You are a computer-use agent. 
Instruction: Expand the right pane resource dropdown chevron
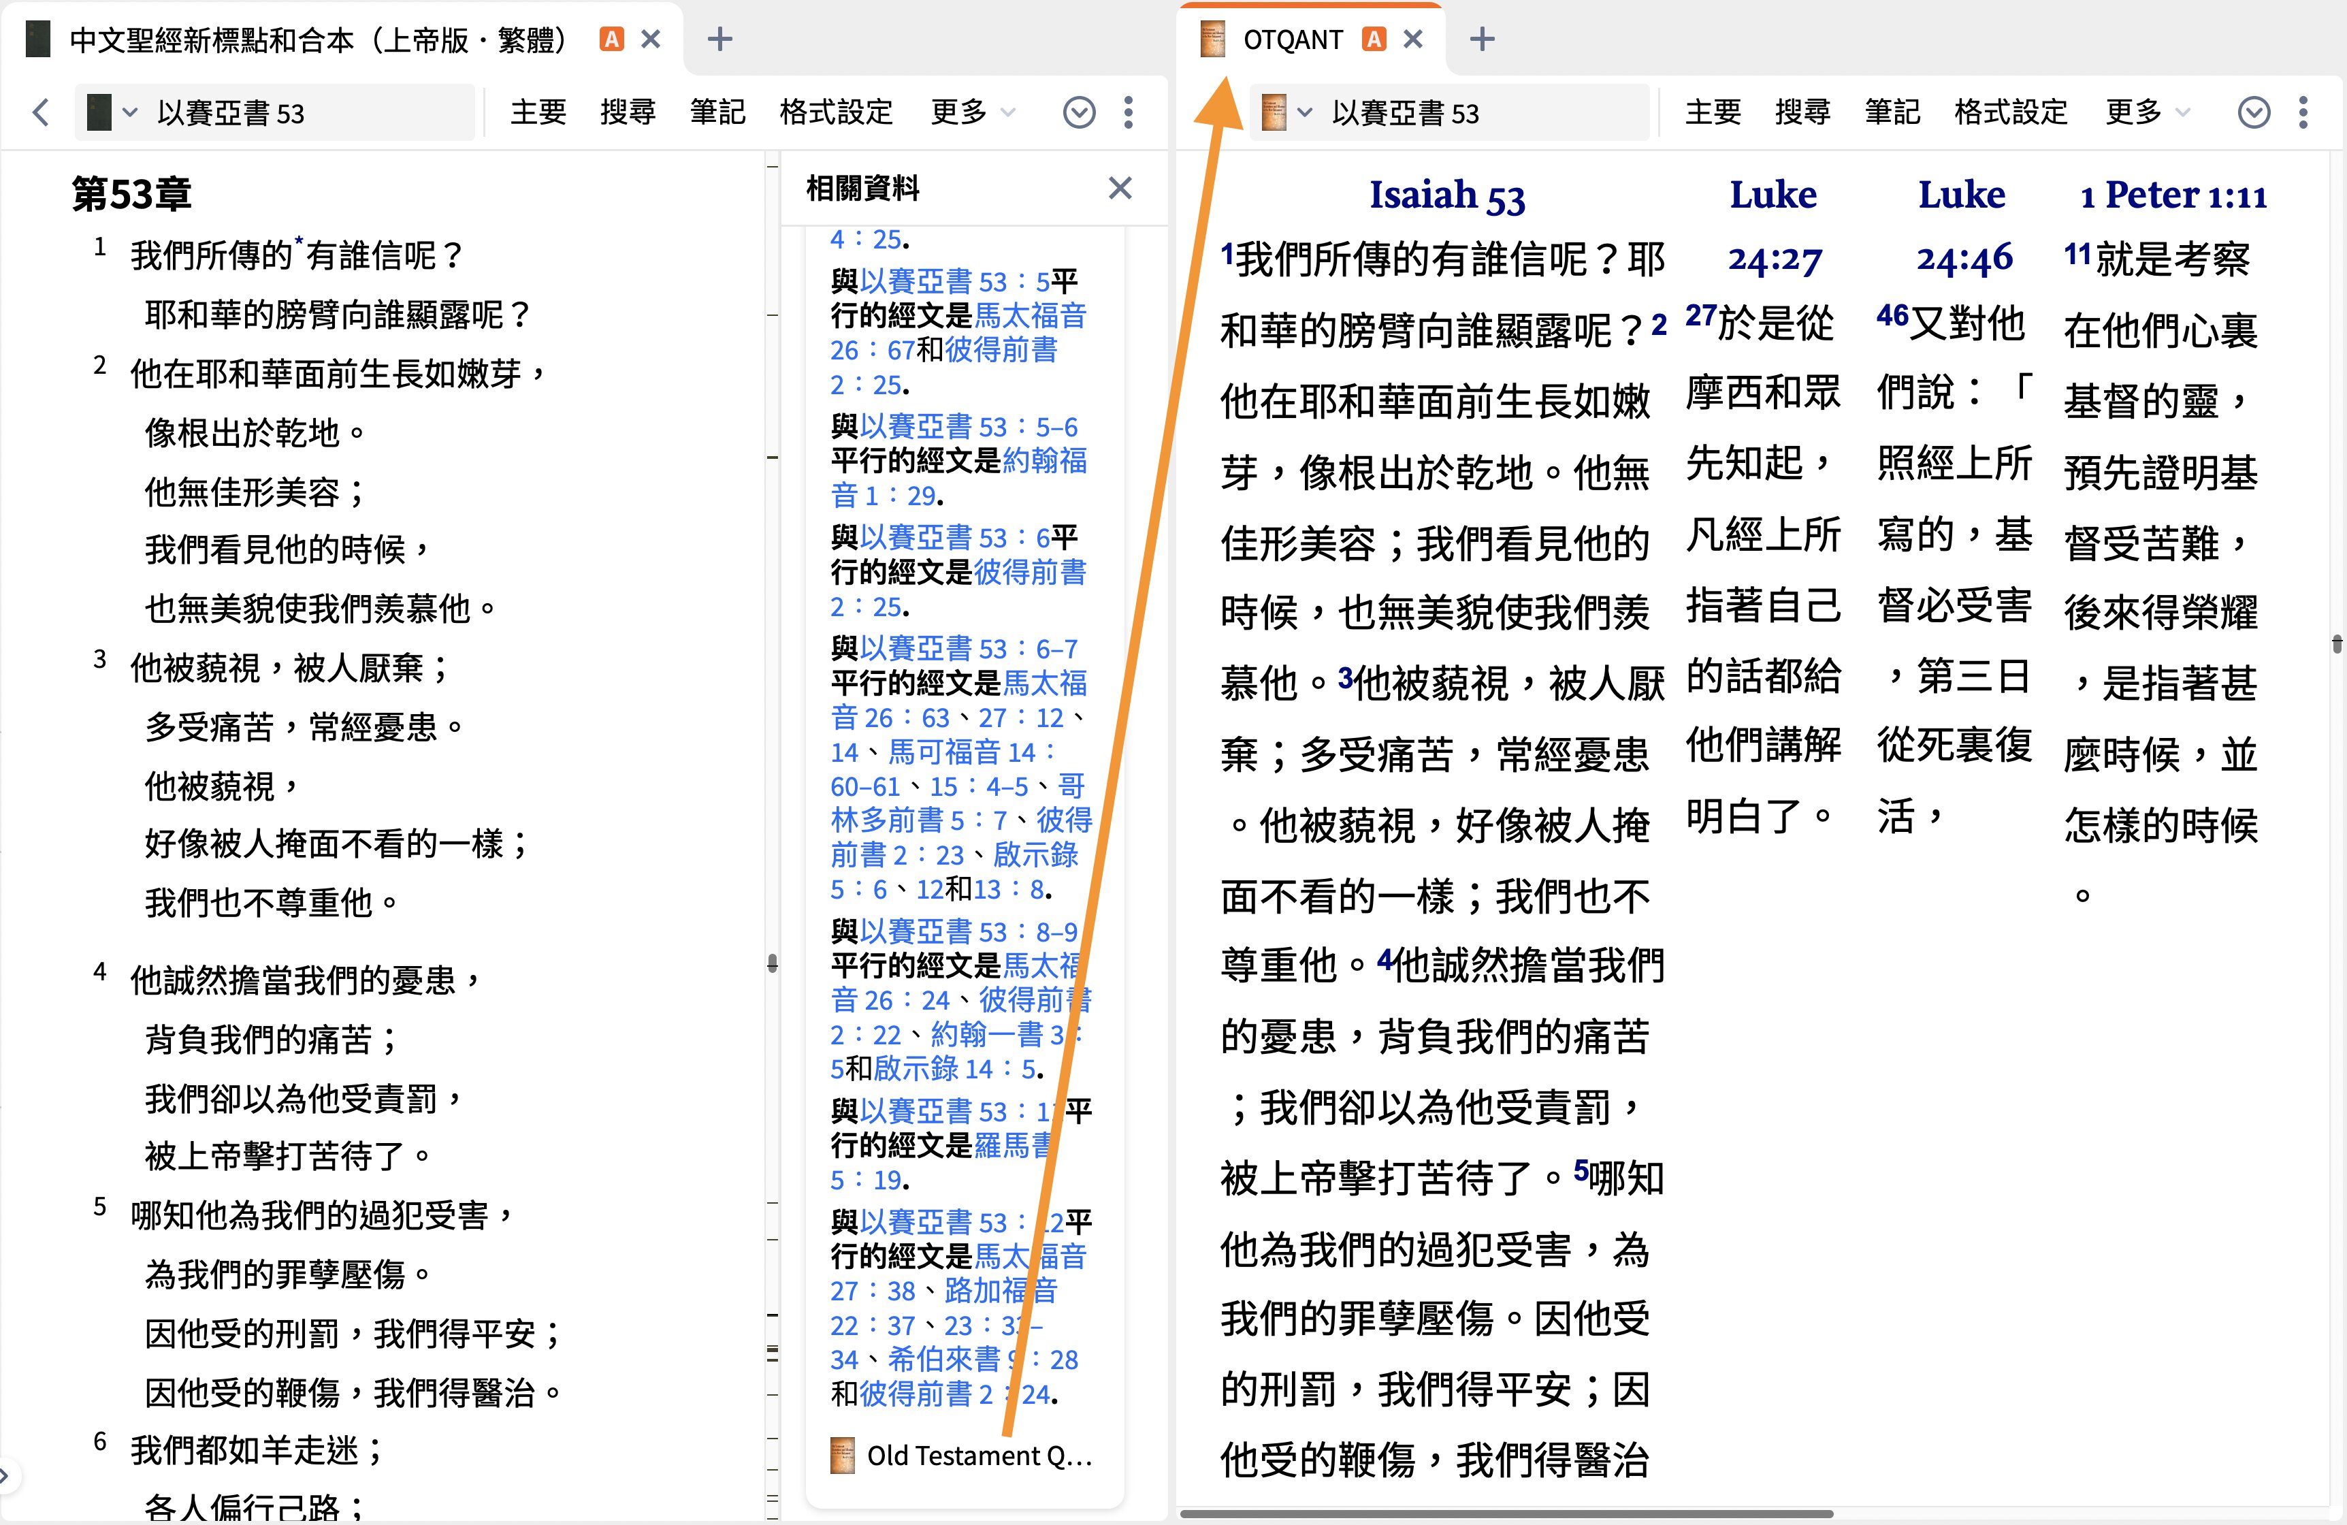1305,112
